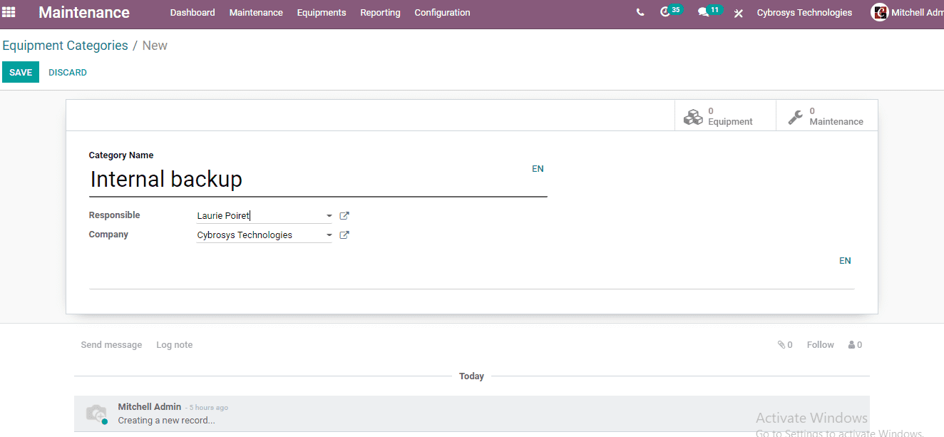Click the Category Name field containing Internal backup
Image resolution: width=944 pixels, height=437 pixels.
click(318, 179)
